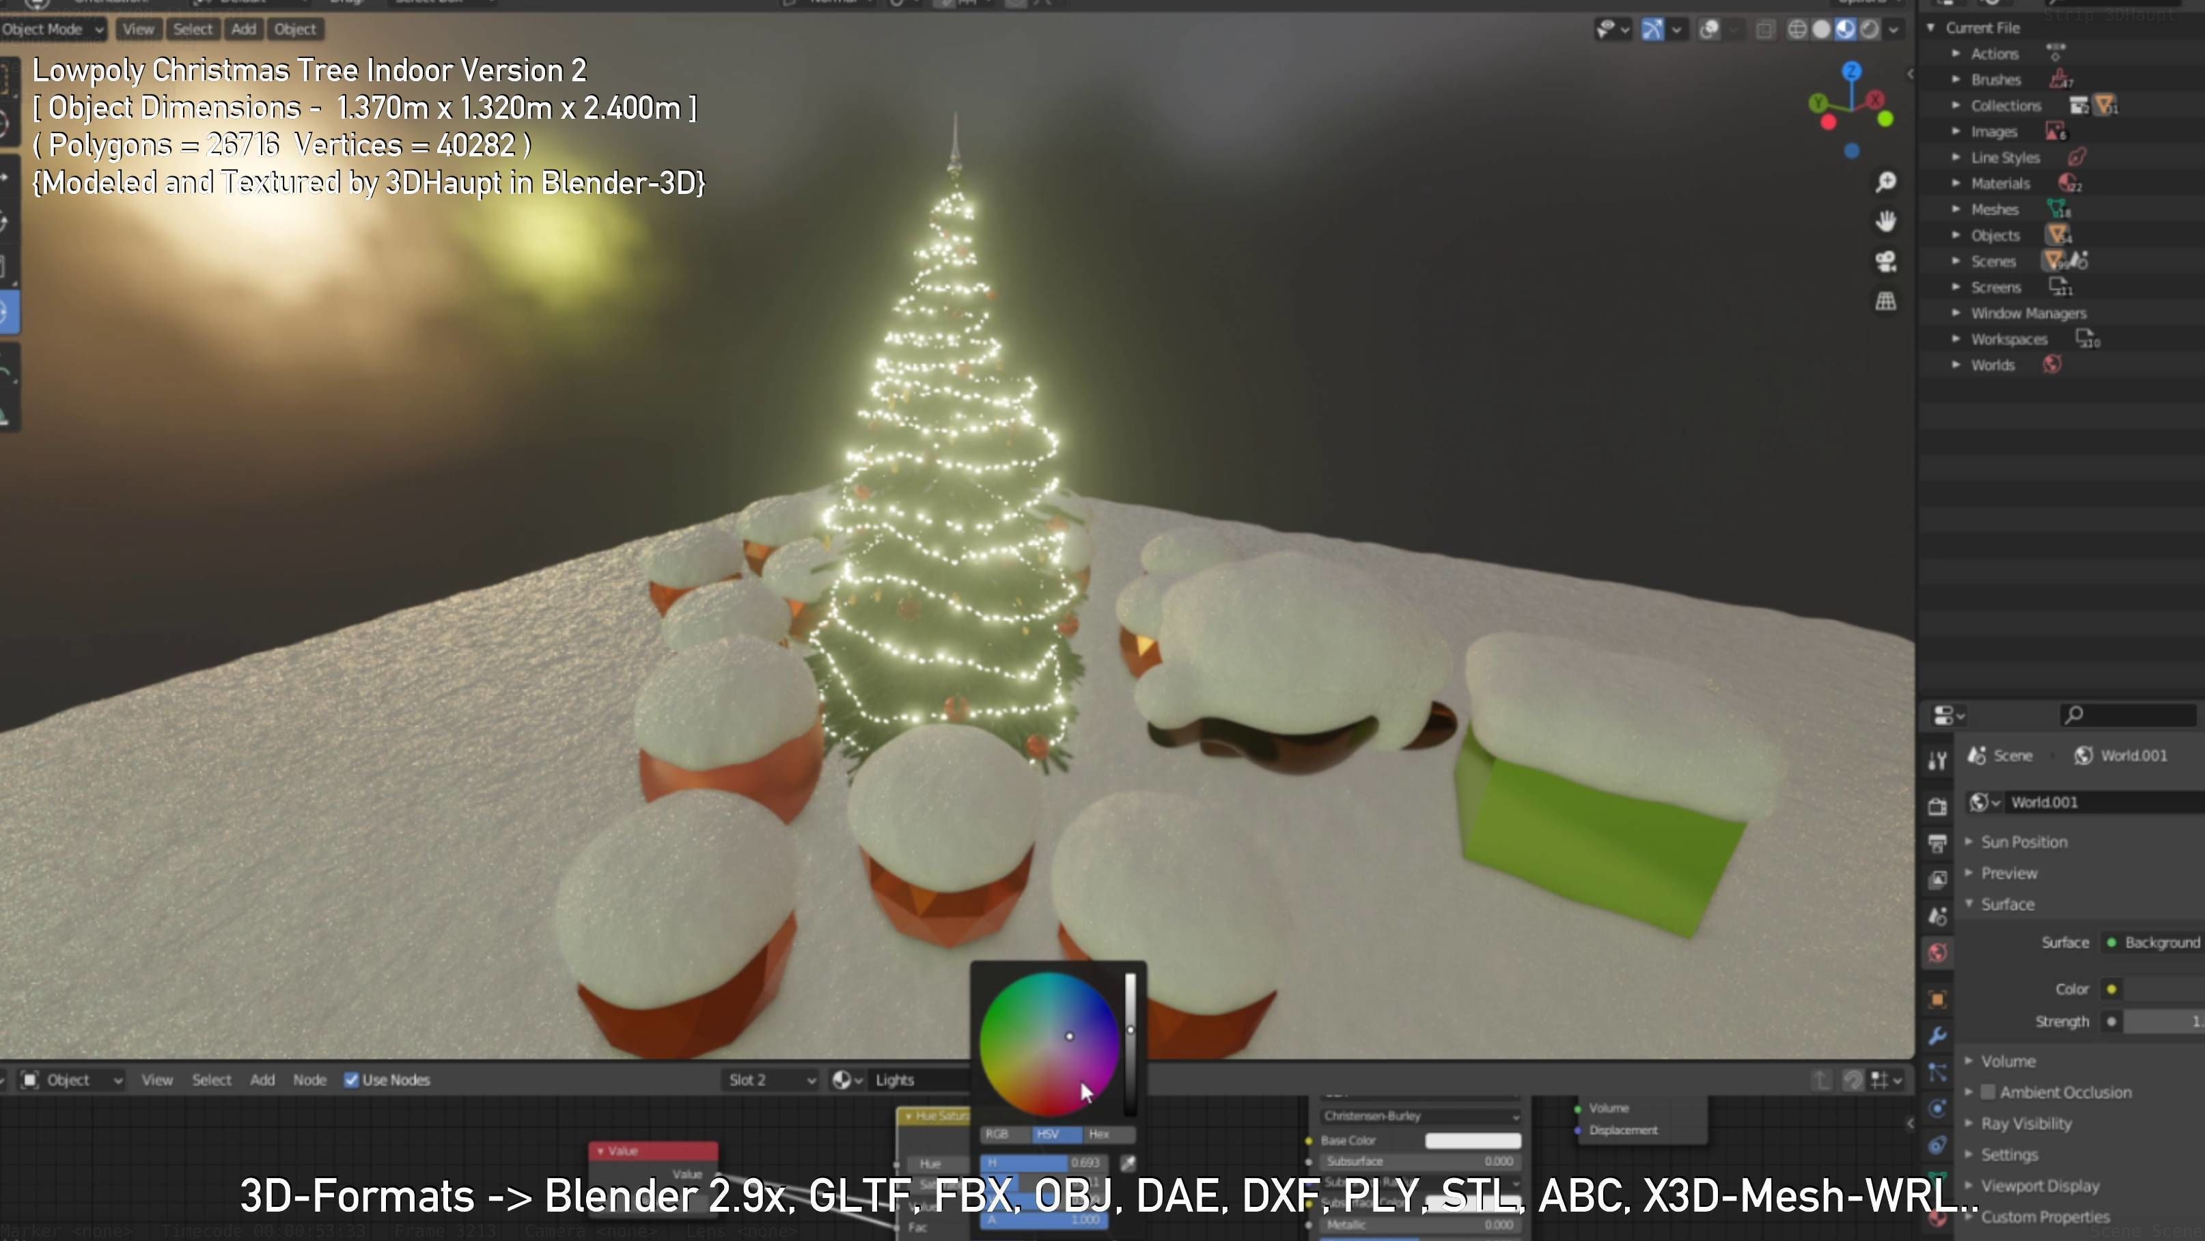Open the Slot 2 material slot dropdown
Viewport: 2205px width, 1241px height.
click(771, 1080)
